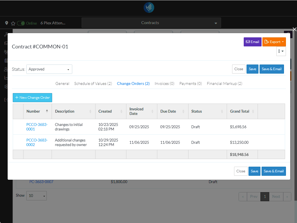The height and width of the screenshot is (223, 297).
Task: Open the three-dot more options menu
Action: pyautogui.click(x=281, y=51)
